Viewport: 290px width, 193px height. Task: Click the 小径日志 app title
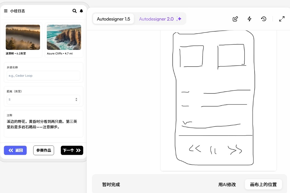click(18, 11)
